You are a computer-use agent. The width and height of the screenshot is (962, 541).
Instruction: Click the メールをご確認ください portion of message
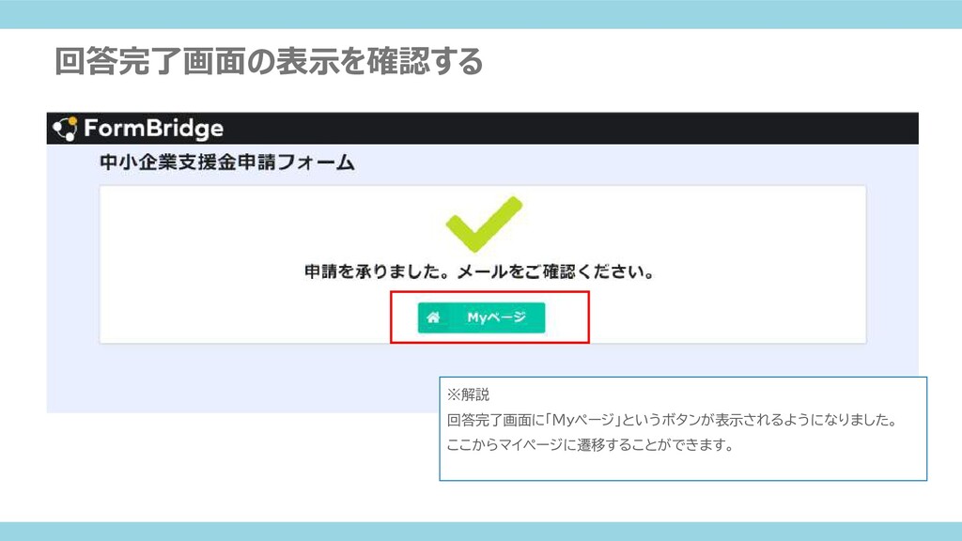[x=556, y=271]
